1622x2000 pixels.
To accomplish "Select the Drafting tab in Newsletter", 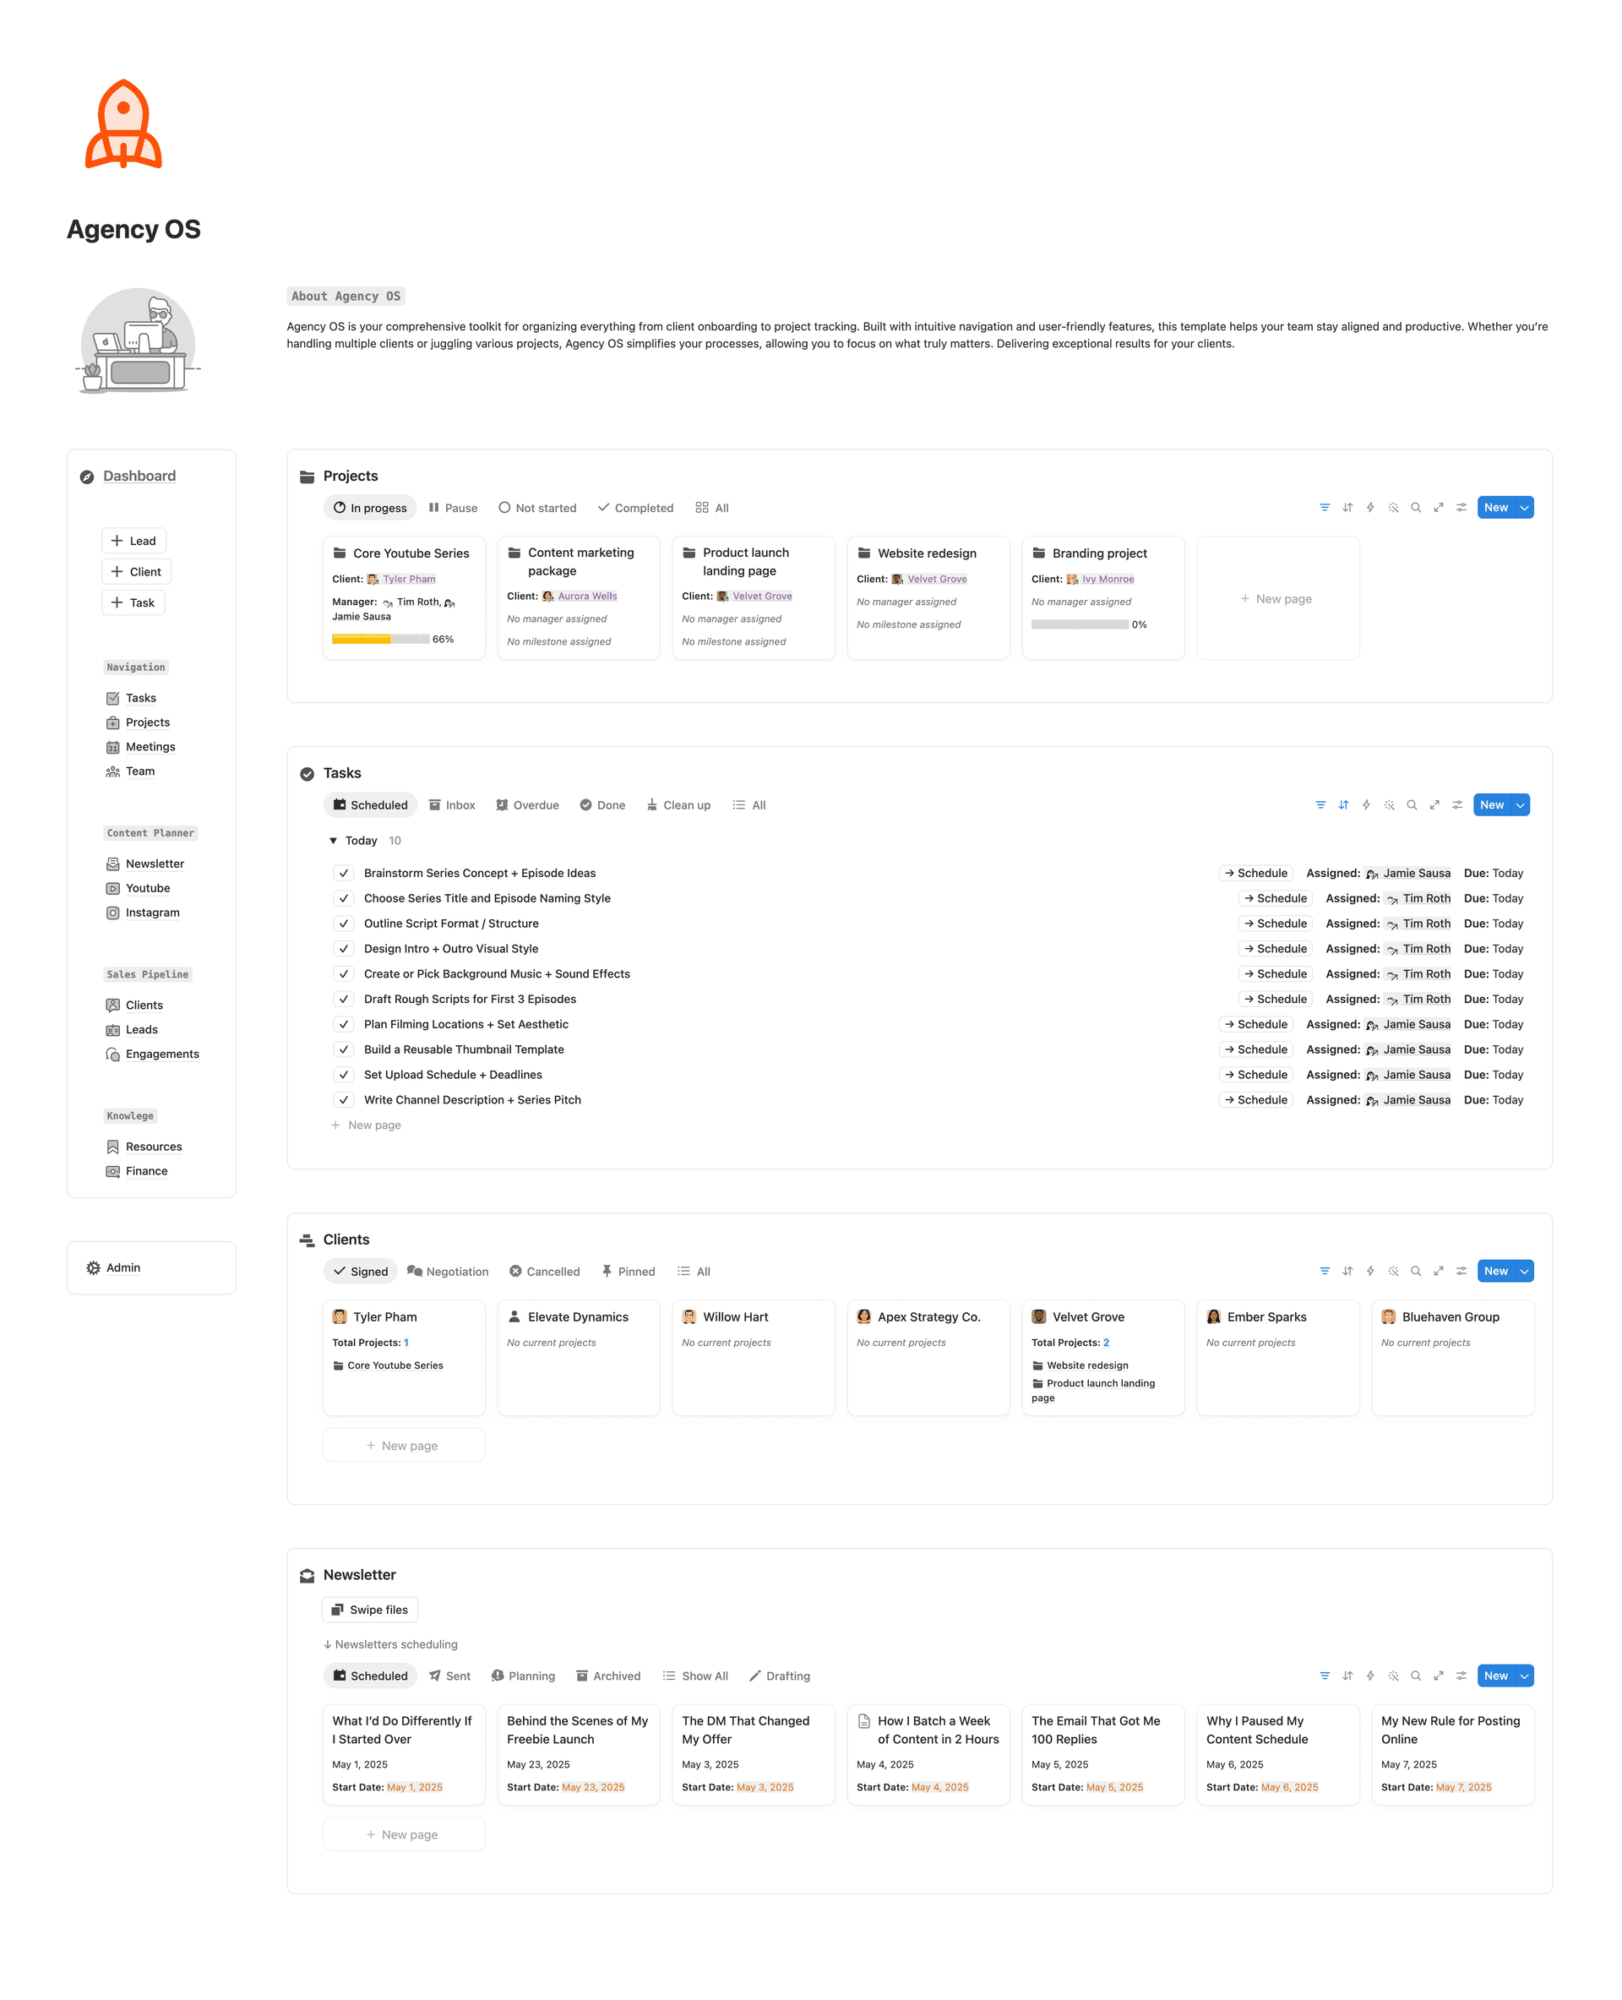I will point(779,1676).
